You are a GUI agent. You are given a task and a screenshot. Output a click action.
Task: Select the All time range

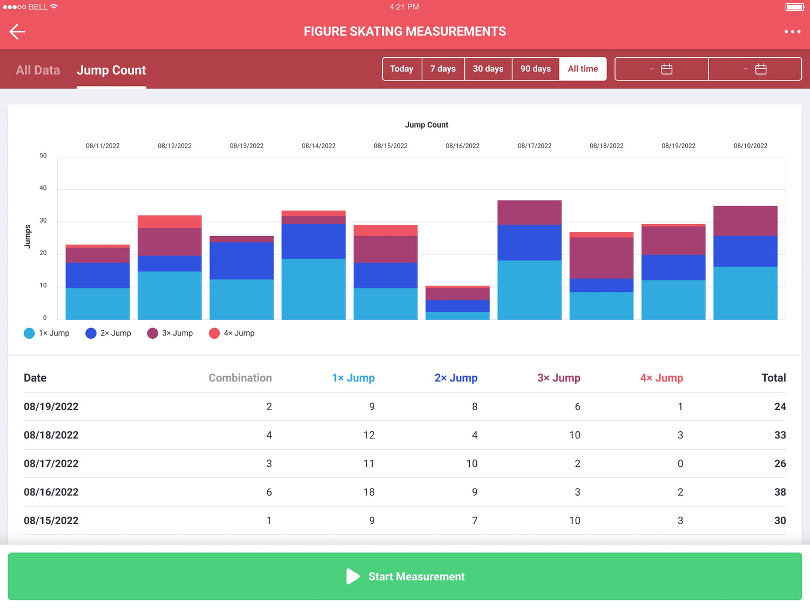(x=583, y=69)
